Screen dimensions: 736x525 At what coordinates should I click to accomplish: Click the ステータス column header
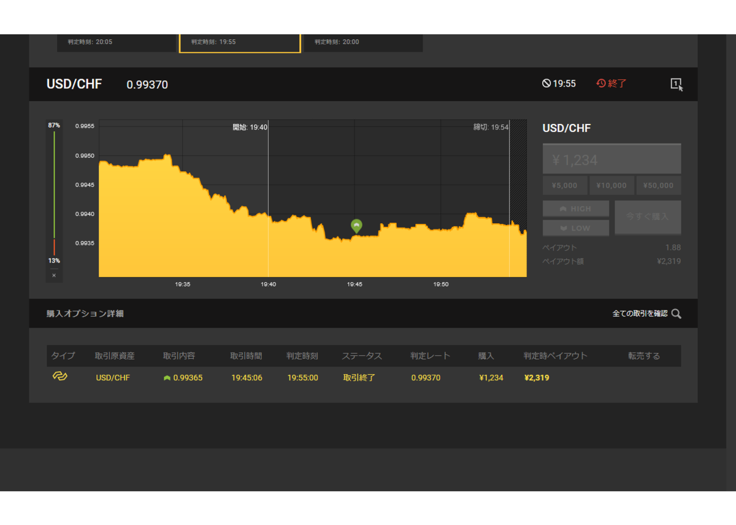(362, 356)
